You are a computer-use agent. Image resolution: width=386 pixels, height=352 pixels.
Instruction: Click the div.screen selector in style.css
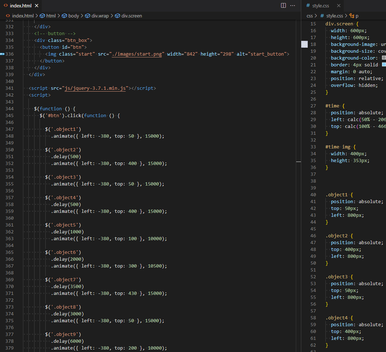pos(339,24)
